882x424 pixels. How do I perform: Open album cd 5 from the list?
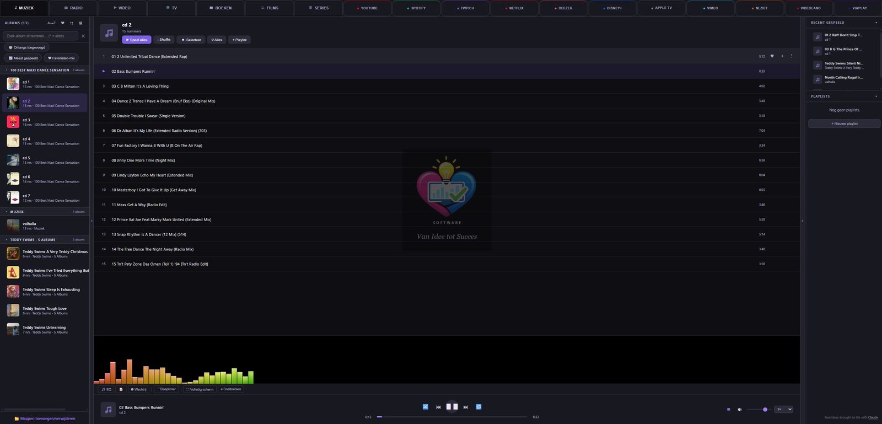point(45,160)
